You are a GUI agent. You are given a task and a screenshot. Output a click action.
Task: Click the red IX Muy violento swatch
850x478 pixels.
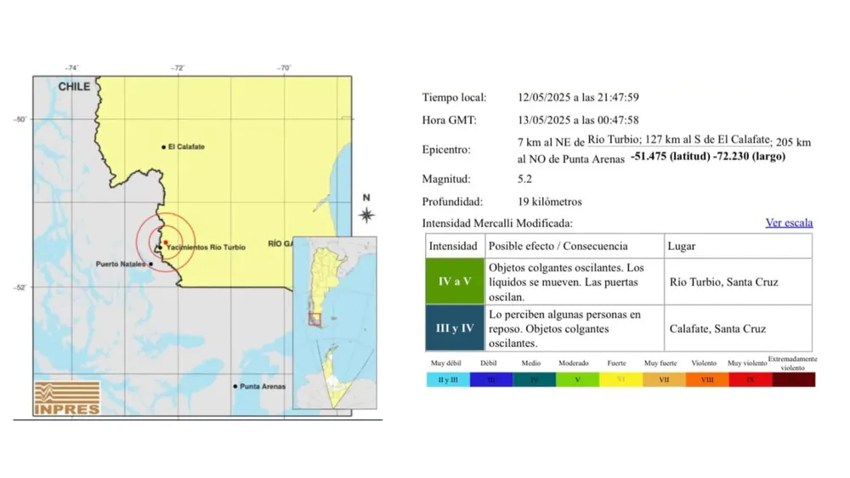[750, 379]
